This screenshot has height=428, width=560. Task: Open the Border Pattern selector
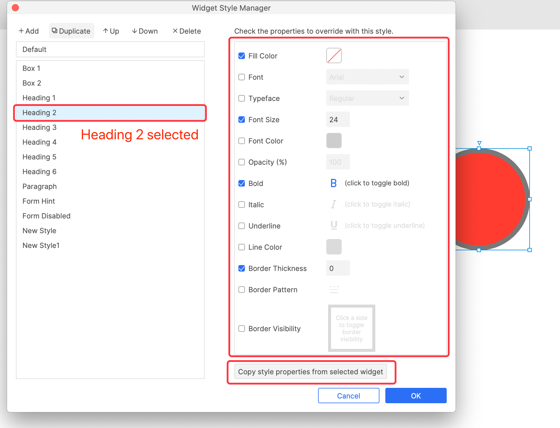pos(334,290)
